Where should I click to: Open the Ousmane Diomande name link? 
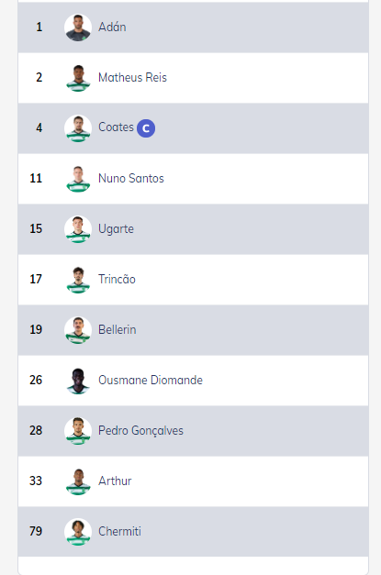(151, 380)
